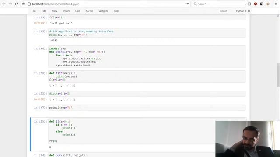
Task: Open the View menu
Action: (54, 11)
